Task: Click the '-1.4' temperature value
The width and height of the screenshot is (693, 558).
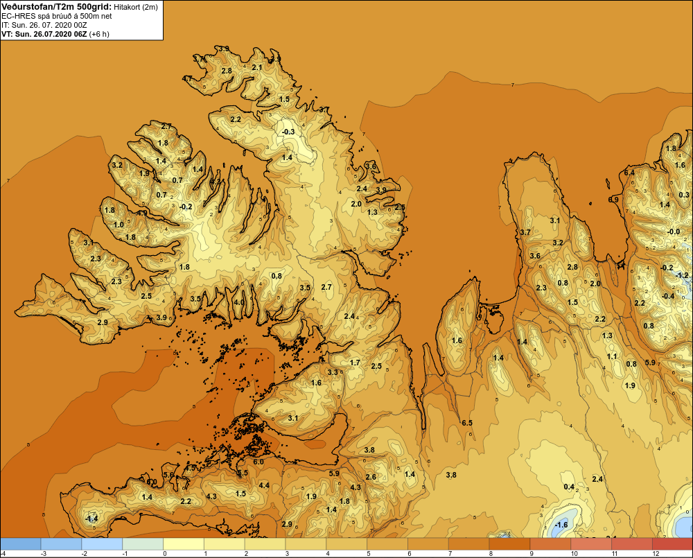Action: tap(91, 518)
